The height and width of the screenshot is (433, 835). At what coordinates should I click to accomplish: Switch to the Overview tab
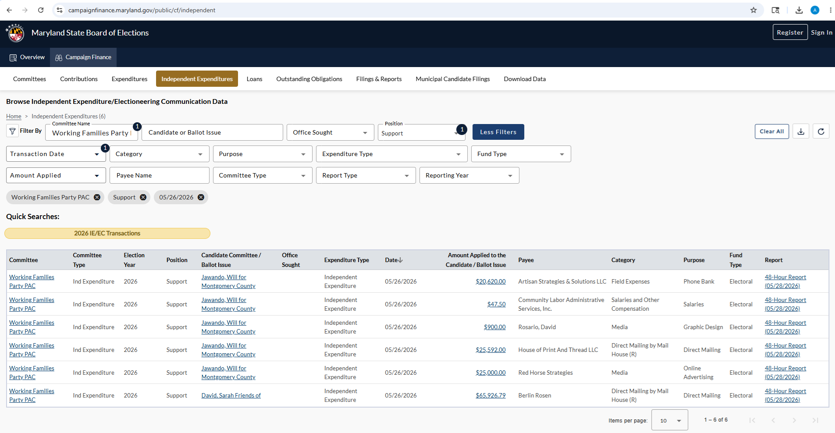coord(27,57)
